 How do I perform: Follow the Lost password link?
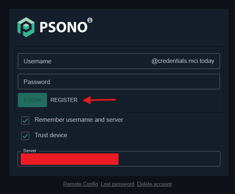coord(117,184)
